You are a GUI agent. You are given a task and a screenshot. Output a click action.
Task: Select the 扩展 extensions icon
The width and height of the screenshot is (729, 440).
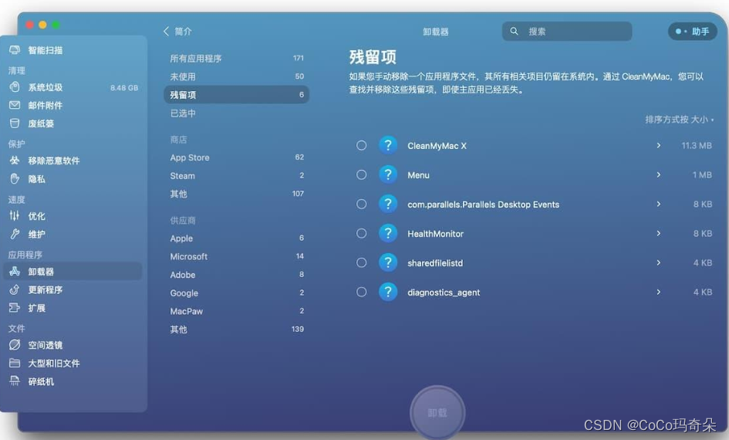(x=15, y=307)
